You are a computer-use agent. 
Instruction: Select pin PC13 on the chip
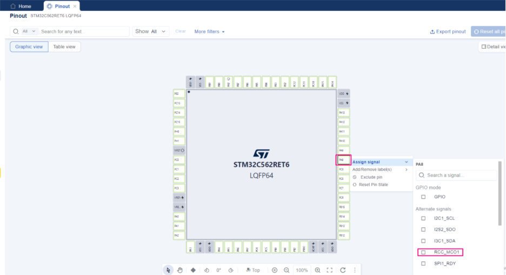point(179,103)
